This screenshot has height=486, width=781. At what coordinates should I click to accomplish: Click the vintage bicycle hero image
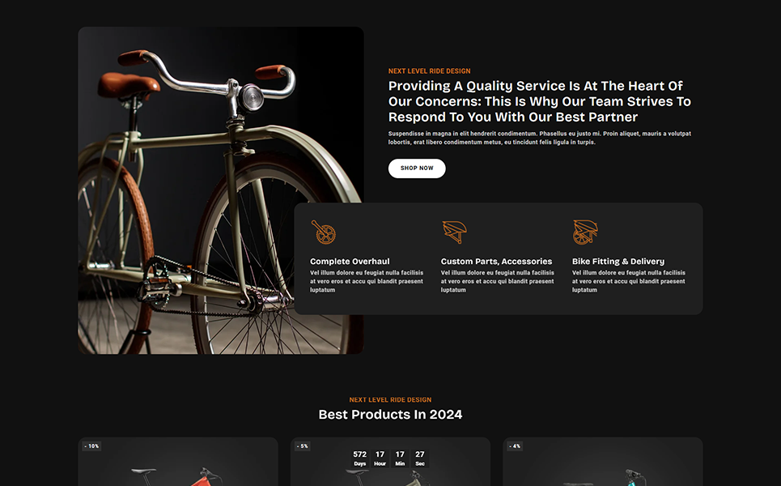(x=221, y=190)
